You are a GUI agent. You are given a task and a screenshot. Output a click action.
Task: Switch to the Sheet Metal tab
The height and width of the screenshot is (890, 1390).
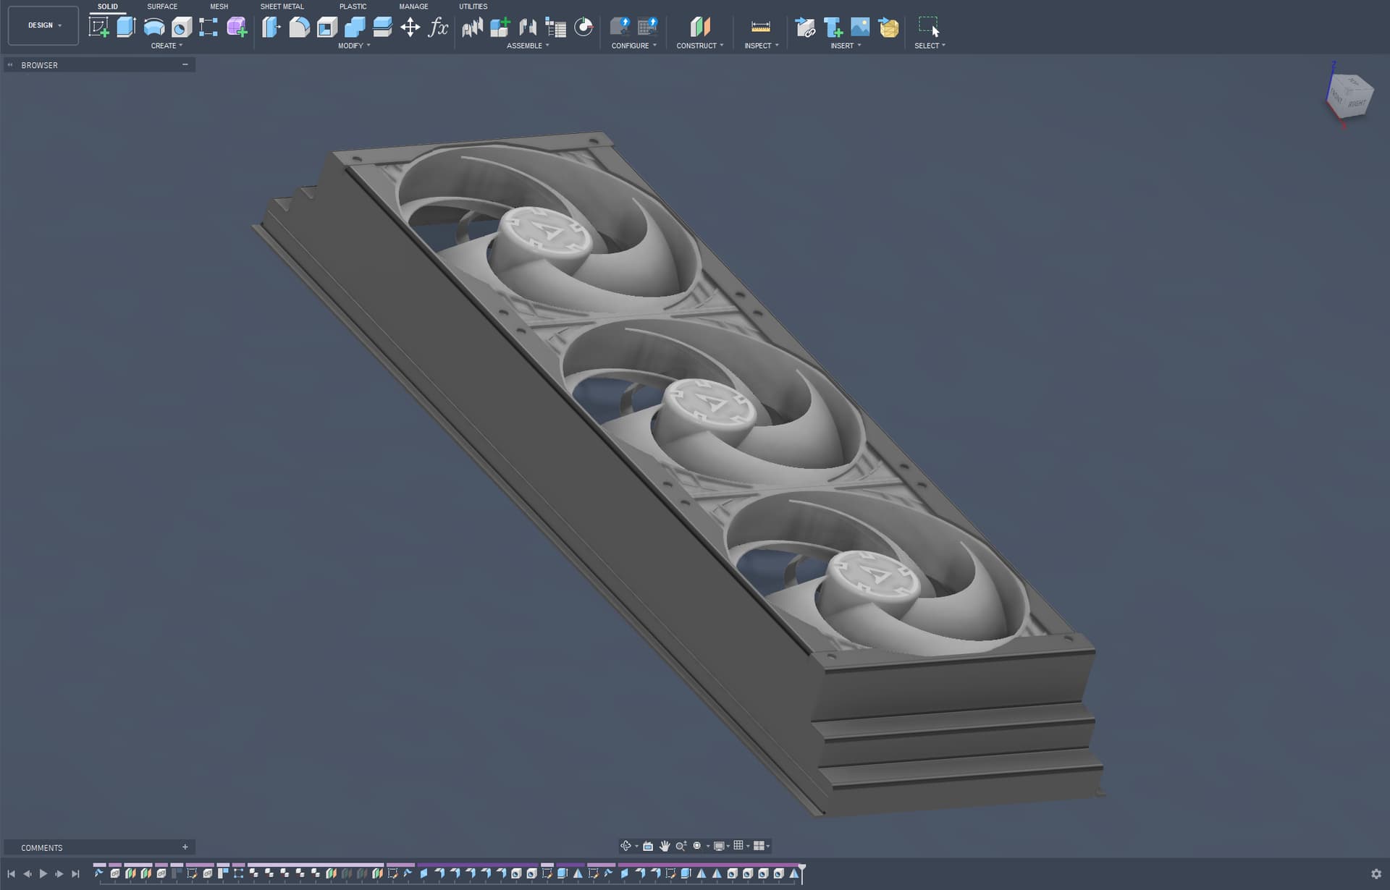(x=282, y=7)
